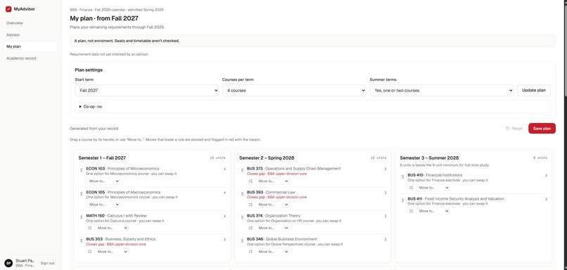567x270 pixels.
Task: Grab the drag handle for BUS 303
Action: tap(82, 241)
